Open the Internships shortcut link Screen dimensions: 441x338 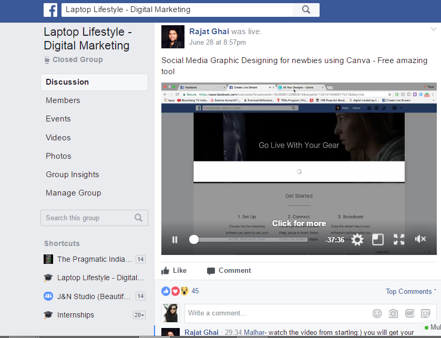pyautogui.click(x=76, y=315)
